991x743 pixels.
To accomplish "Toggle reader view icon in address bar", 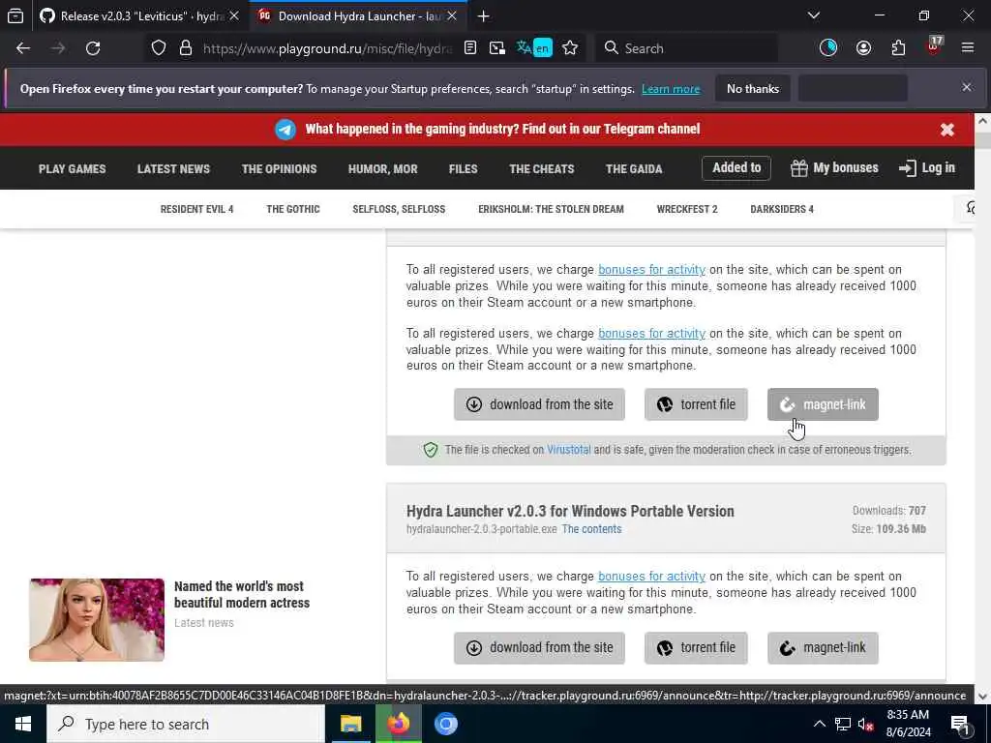I will (x=470, y=48).
